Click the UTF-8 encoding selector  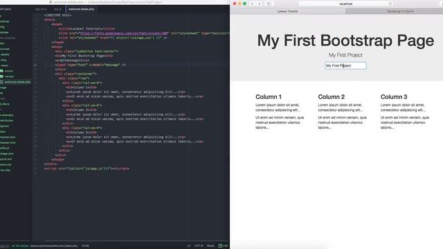199,246
